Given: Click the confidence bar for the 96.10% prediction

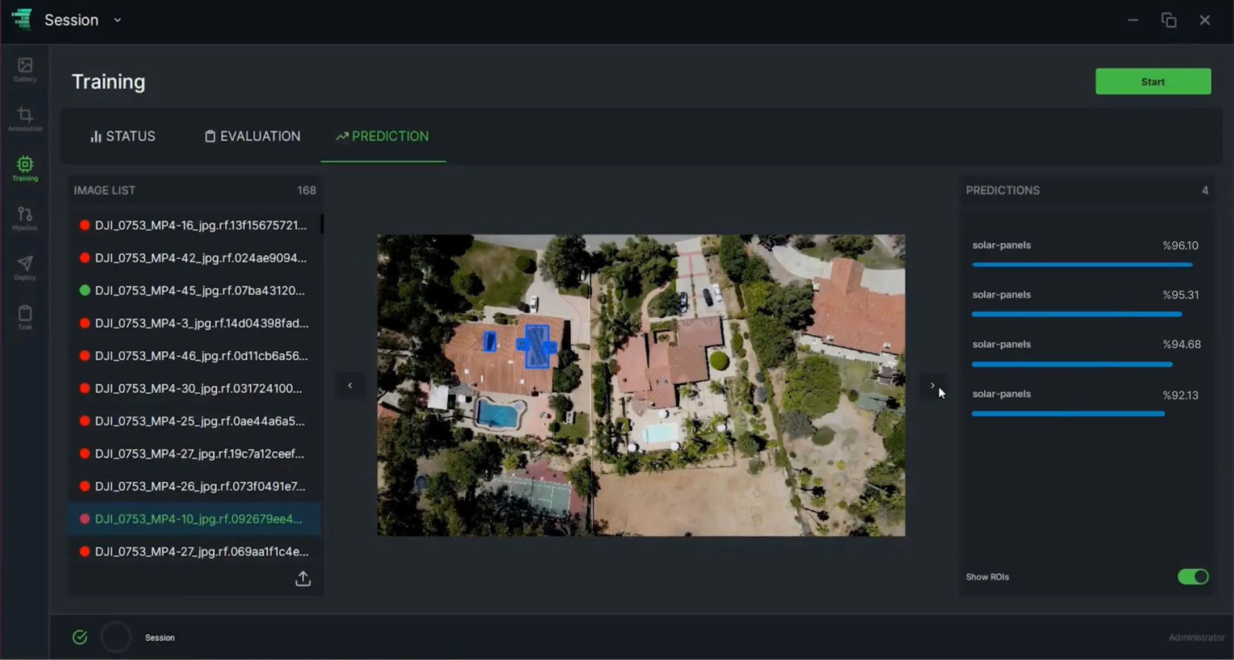Looking at the screenshot, I should pos(1082,265).
